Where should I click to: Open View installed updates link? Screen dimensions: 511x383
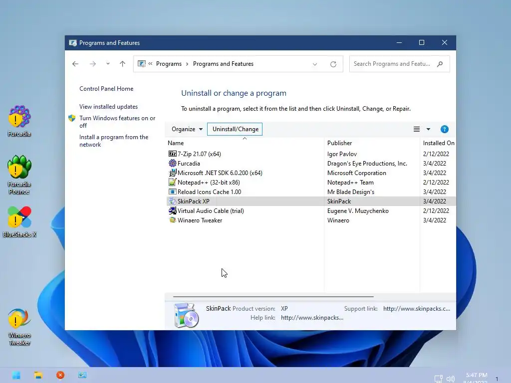click(108, 107)
